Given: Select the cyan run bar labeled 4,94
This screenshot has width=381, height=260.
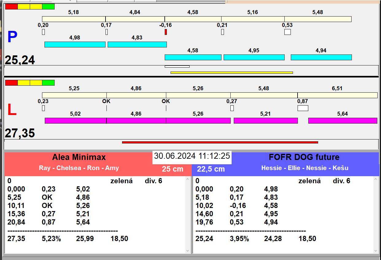Looking at the screenshot, I should coord(321,57).
